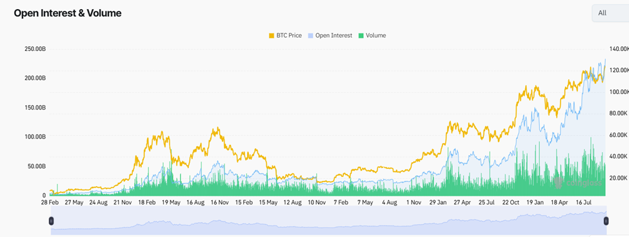Screen dimensions: 629x237
Task: Click the 16 Nov date label
Action: coord(219,203)
